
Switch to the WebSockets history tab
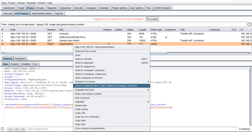[x=42, y=13]
